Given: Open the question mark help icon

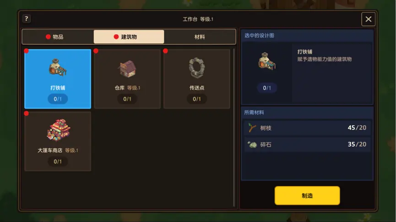Looking at the screenshot, I should [x=27, y=19].
